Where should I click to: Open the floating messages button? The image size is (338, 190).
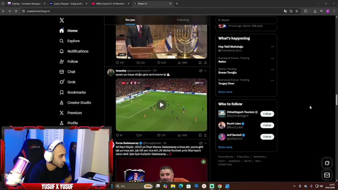(x=327, y=175)
